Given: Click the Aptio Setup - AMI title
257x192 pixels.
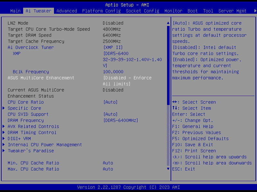Looking at the screenshot, I should [x=127, y=5].
